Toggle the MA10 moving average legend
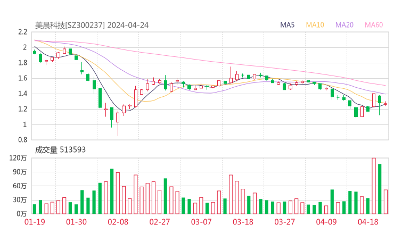This screenshot has width=394, height=234. 315,25
